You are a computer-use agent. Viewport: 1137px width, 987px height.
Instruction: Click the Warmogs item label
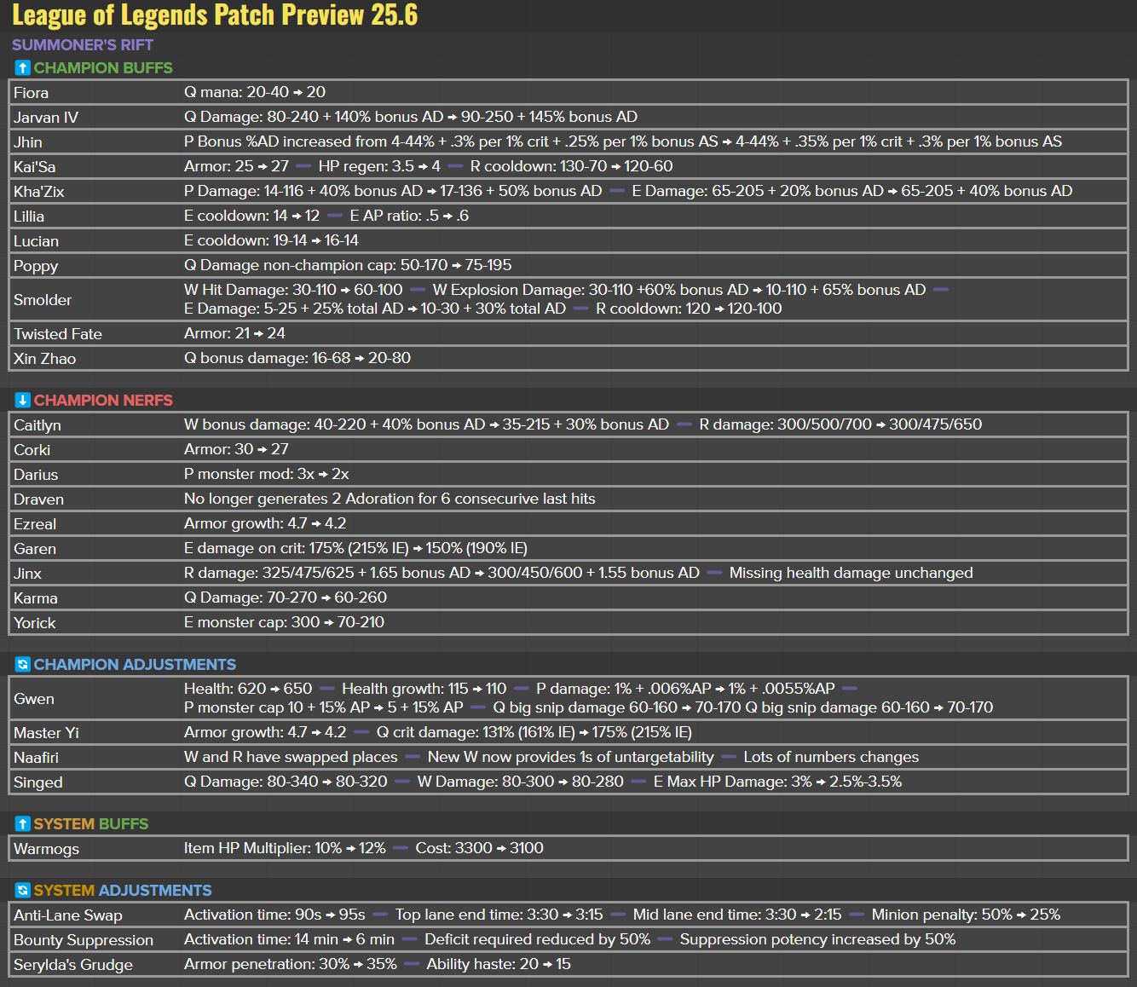46,849
